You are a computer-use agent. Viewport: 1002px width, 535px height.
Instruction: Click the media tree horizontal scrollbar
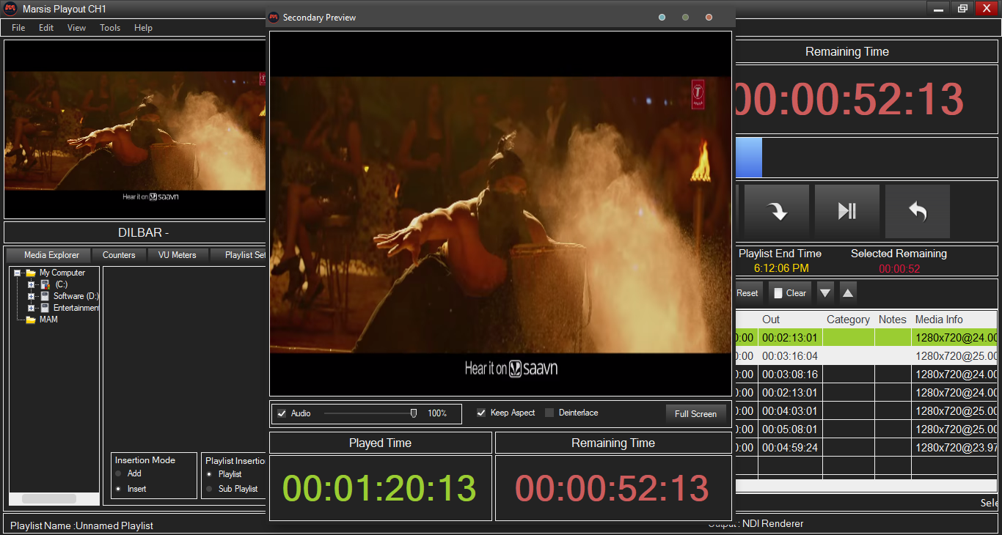[49, 498]
